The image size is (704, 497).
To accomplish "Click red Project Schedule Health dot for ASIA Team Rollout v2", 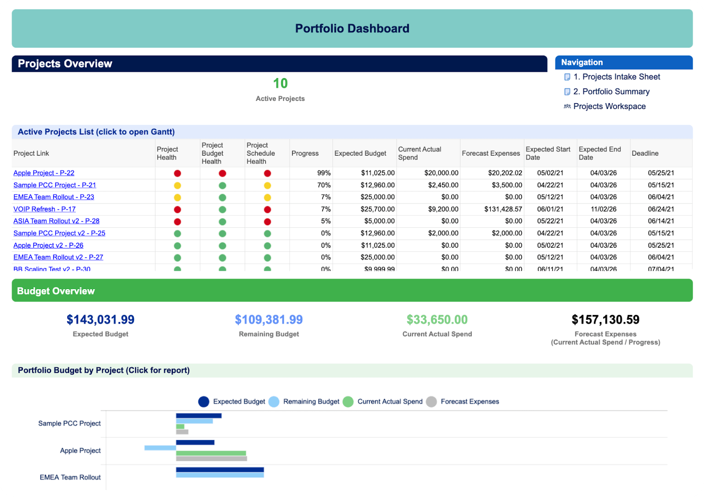I will tap(267, 222).
